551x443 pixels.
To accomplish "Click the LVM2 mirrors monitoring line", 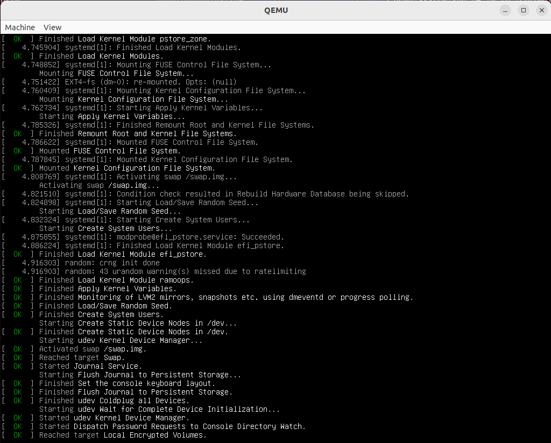I will coord(226,297).
